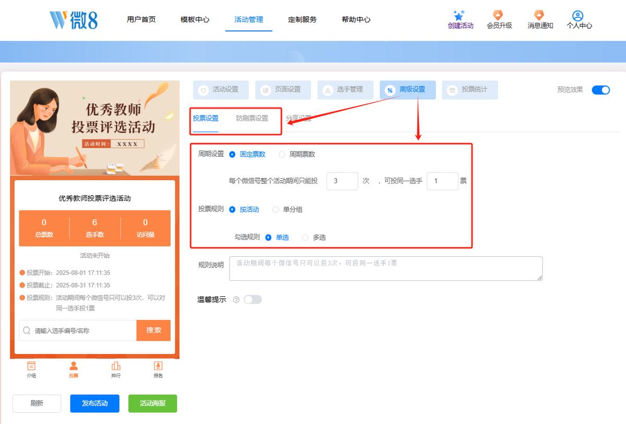Click the 温馨提示 help question icon
This screenshot has height=424, width=626.
coord(236,300)
